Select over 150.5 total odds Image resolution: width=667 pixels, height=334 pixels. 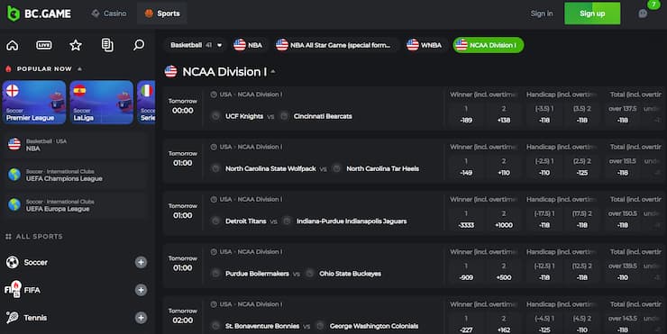coord(623,220)
